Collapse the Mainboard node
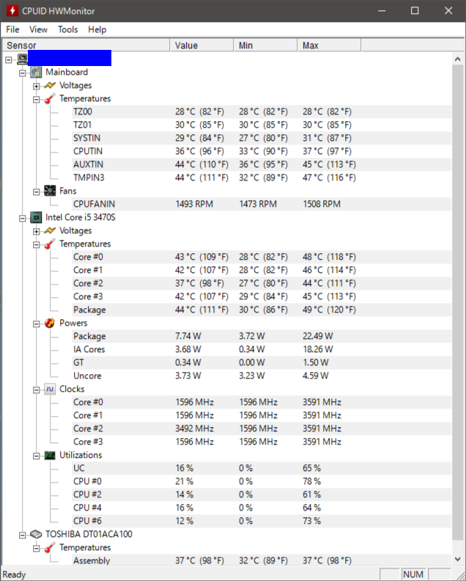 click(x=23, y=73)
